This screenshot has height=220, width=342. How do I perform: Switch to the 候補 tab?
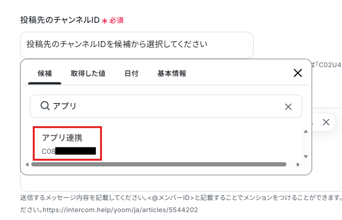(44, 74)
